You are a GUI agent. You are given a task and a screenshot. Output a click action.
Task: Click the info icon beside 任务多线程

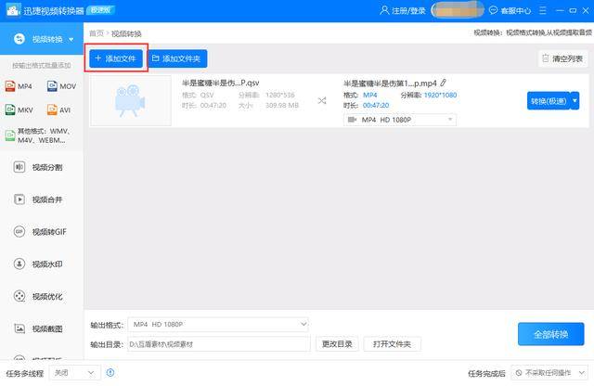(x=110, y=373)
